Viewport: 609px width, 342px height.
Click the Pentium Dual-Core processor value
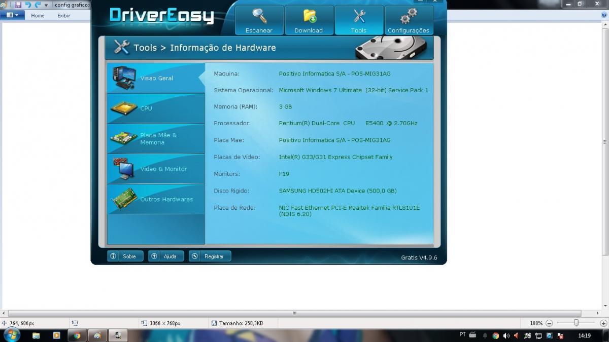coord(348,123)
